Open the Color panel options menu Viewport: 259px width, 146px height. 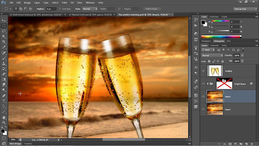256,17
